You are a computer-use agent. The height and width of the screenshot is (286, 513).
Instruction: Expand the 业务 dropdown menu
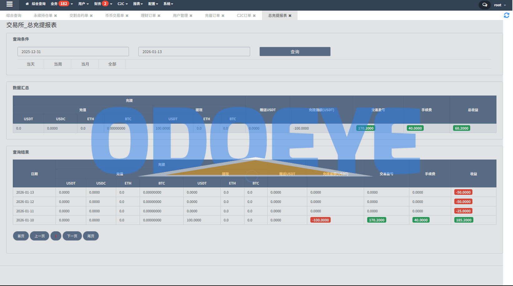pyautogui.click(x=62, y=4)
